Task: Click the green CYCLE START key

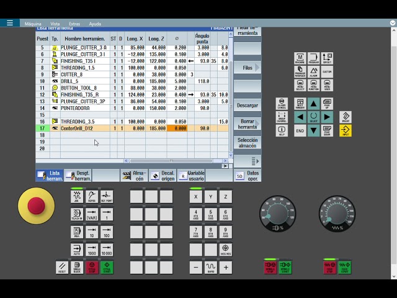Action: 107,268
